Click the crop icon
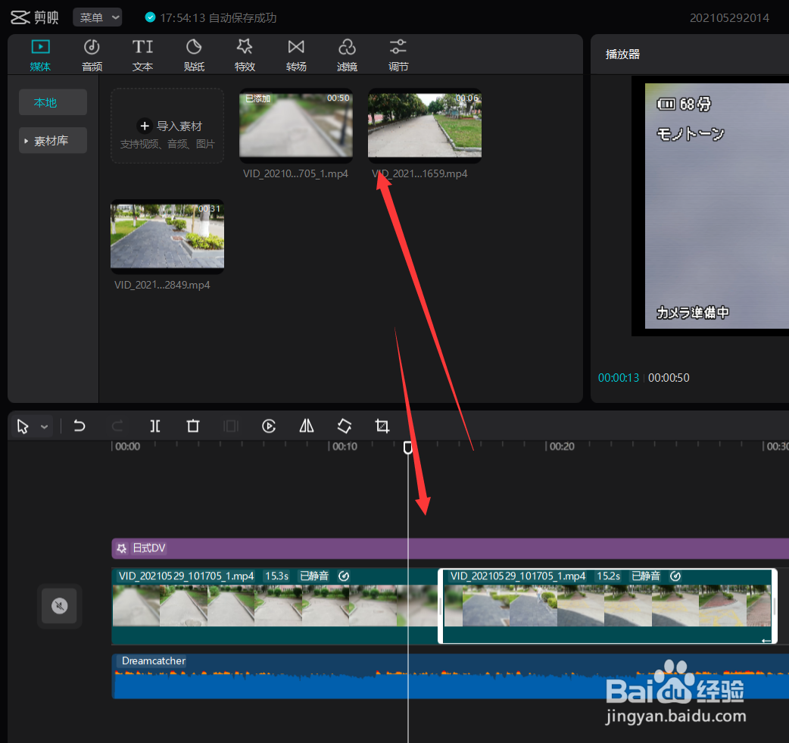This screenshot has height=743, width=789. click(382, 426)
